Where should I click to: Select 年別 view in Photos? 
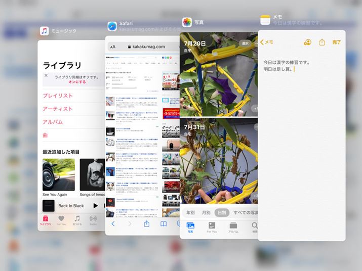pos(191,212)
